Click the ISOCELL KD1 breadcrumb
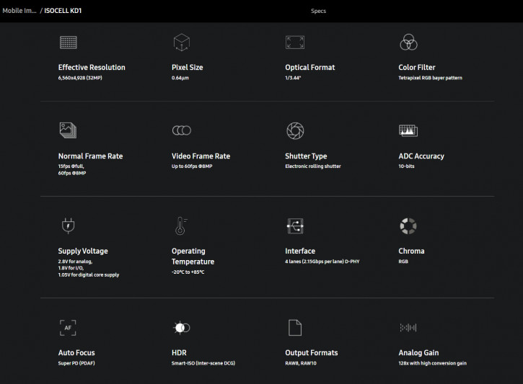Screen dimensions: 523x384 (x=63, y=11)
